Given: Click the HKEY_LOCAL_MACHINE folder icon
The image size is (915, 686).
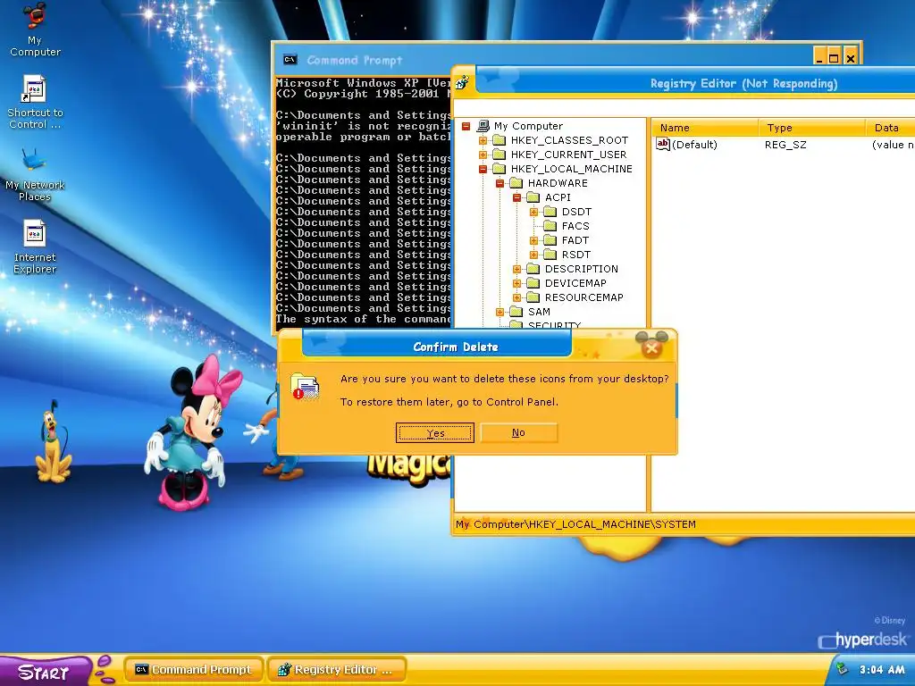Looking at the screenshot, I should [x=499, y=169].
